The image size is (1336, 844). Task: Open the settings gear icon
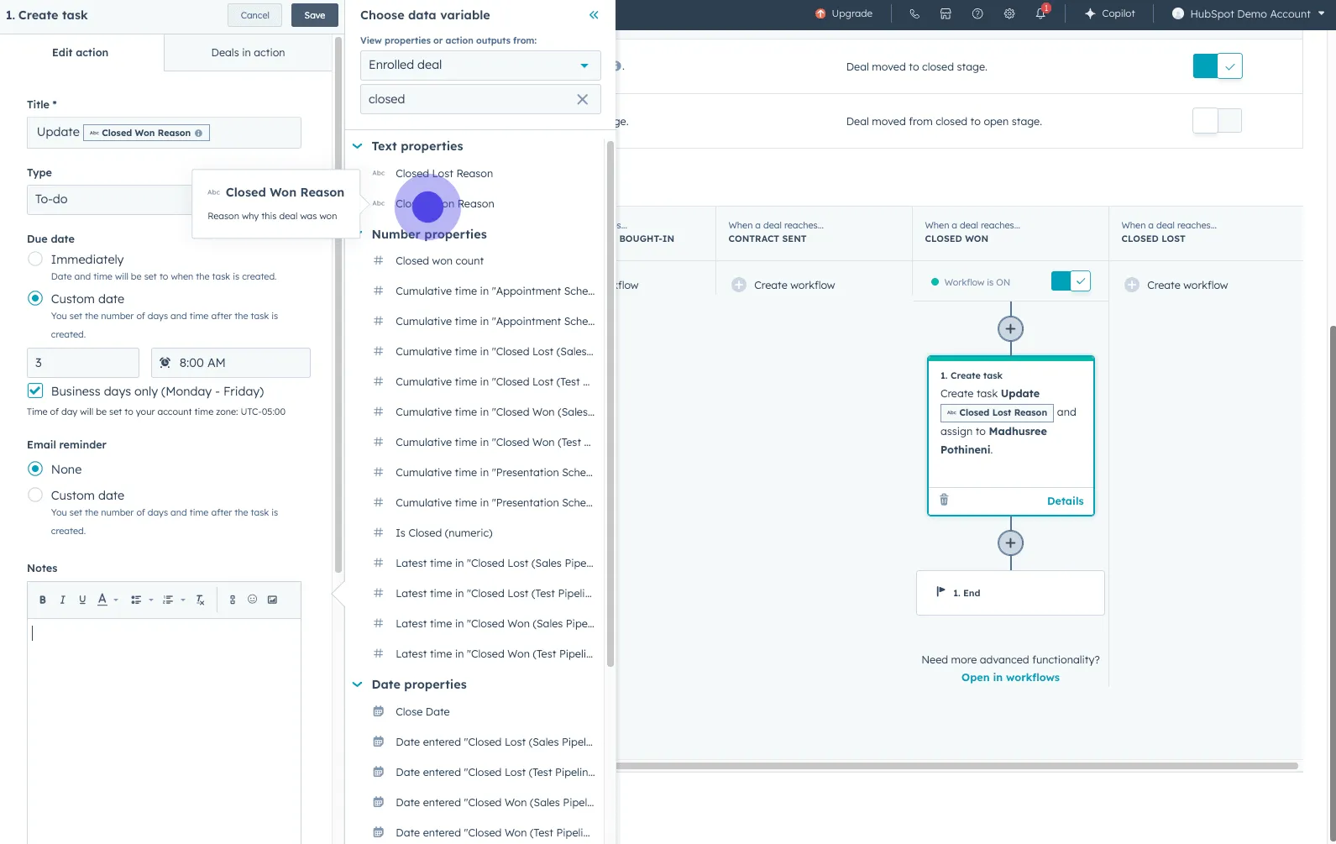[1009, 13]
